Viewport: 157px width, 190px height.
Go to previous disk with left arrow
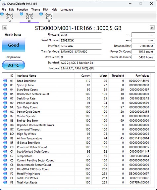pyautogui.click(x=5, y=28)
